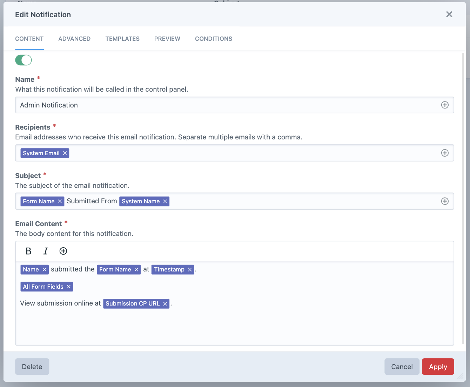Viewport: 470px width, 387px height.
Task: Open the variable picker for Recipients
Action: coord(445,153)
